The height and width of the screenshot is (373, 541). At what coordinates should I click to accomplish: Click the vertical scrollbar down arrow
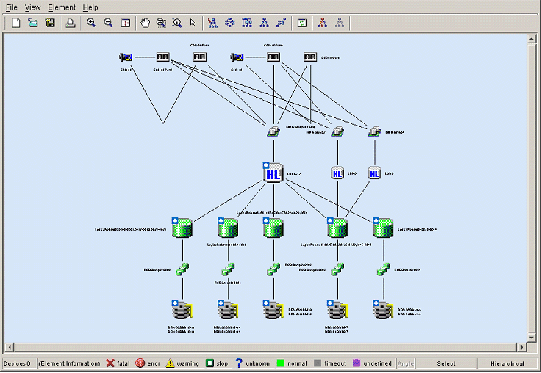click(531, 338)
